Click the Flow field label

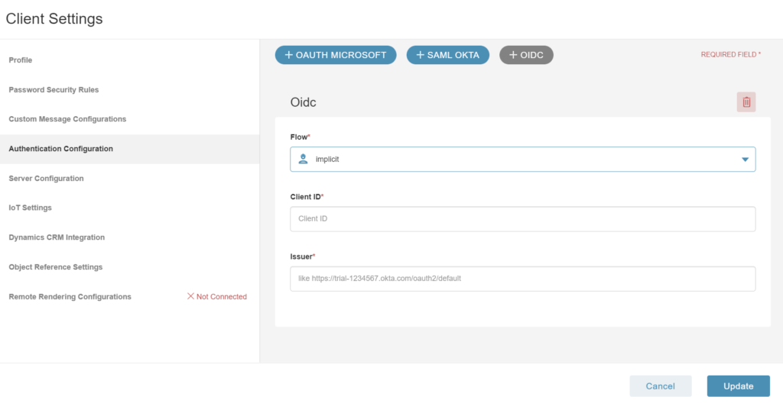click(300, 137)
